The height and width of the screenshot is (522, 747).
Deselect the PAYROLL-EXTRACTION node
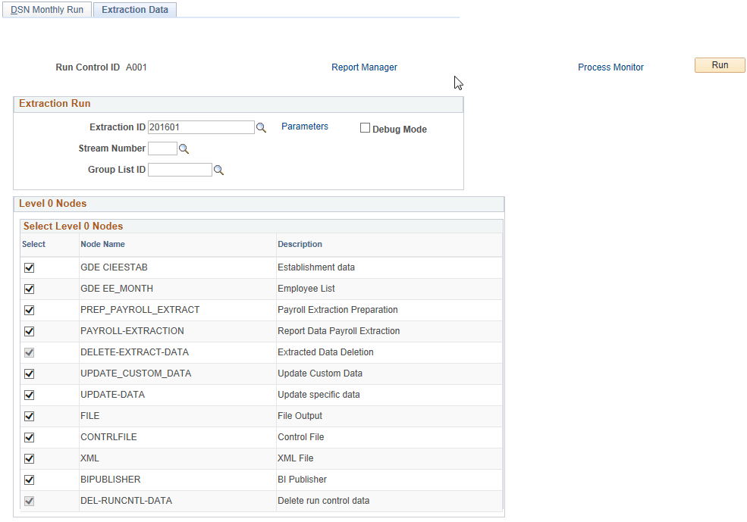29,331
